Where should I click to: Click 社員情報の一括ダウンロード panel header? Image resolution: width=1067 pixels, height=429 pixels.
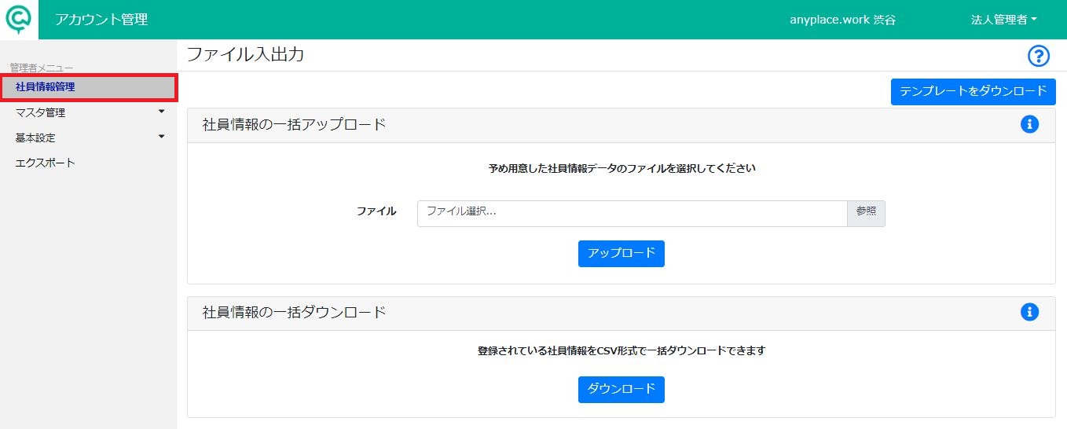coord(621,312)
